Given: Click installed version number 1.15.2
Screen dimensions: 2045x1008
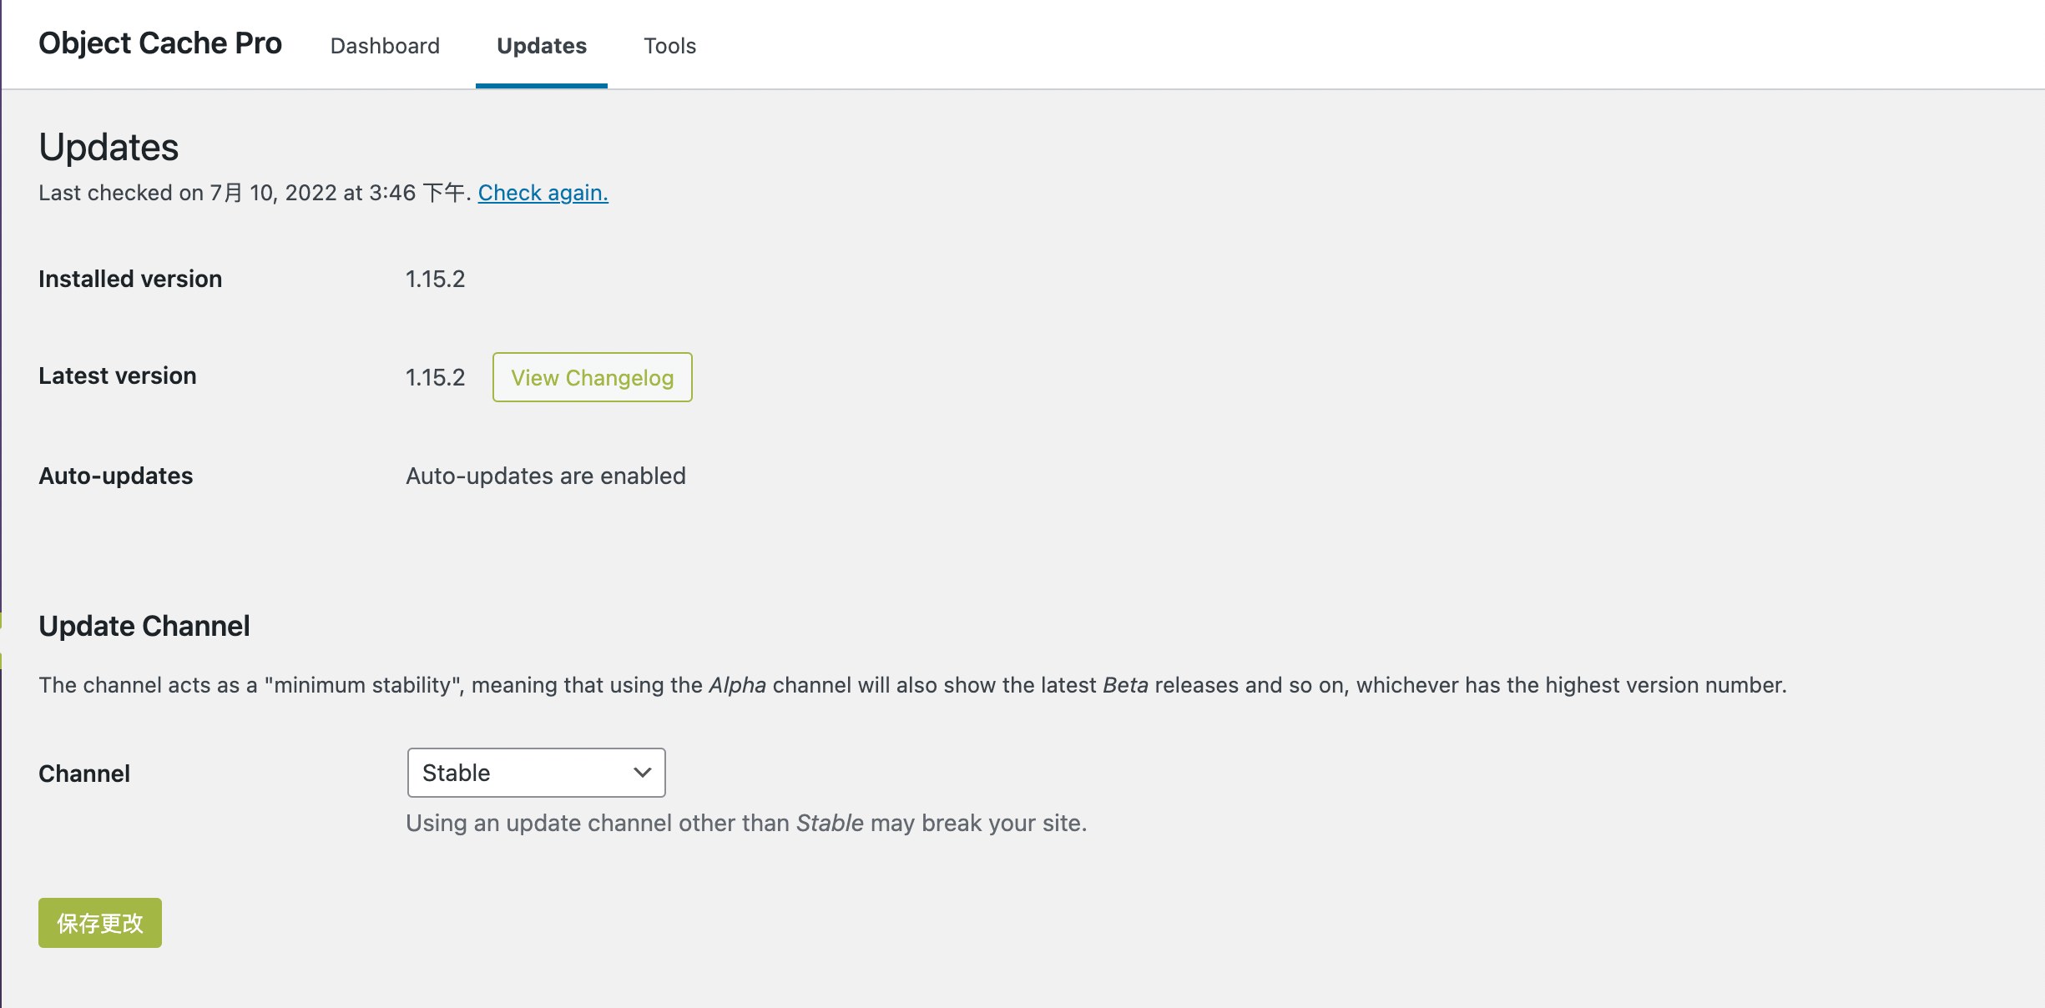Looking at the screenshot, I should (x=435, y=279).
